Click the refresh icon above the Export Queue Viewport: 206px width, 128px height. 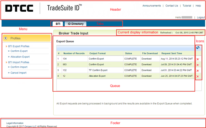[198, 48]
